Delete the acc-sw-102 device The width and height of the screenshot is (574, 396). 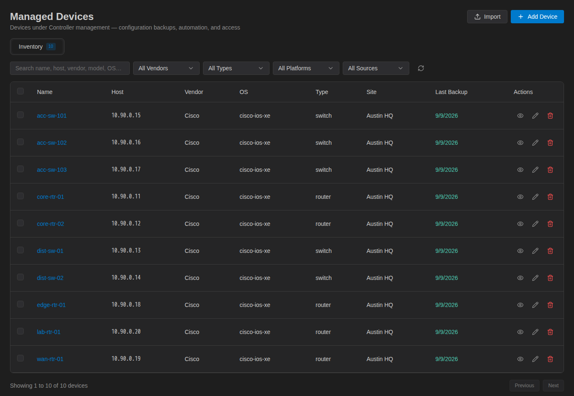click(550, 143)
